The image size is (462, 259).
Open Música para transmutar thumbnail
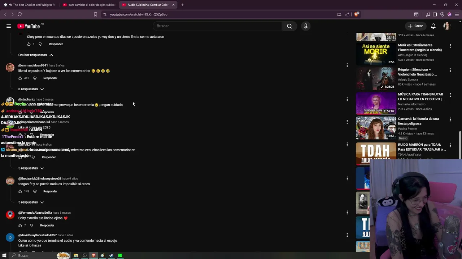376,103
